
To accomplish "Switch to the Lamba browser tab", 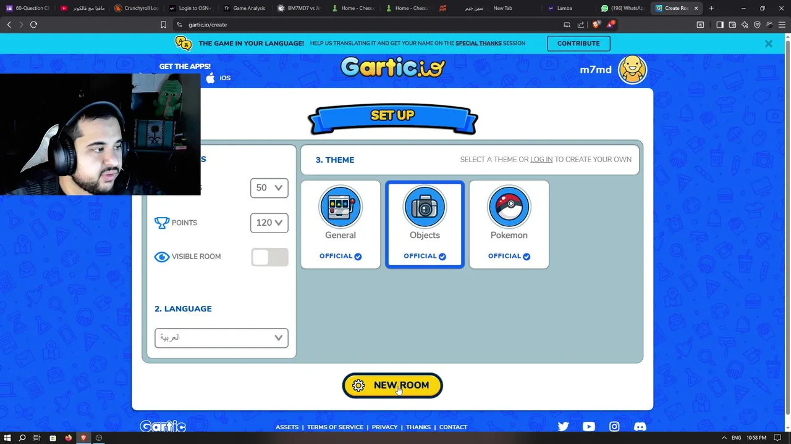I will [x=571, y=8].
